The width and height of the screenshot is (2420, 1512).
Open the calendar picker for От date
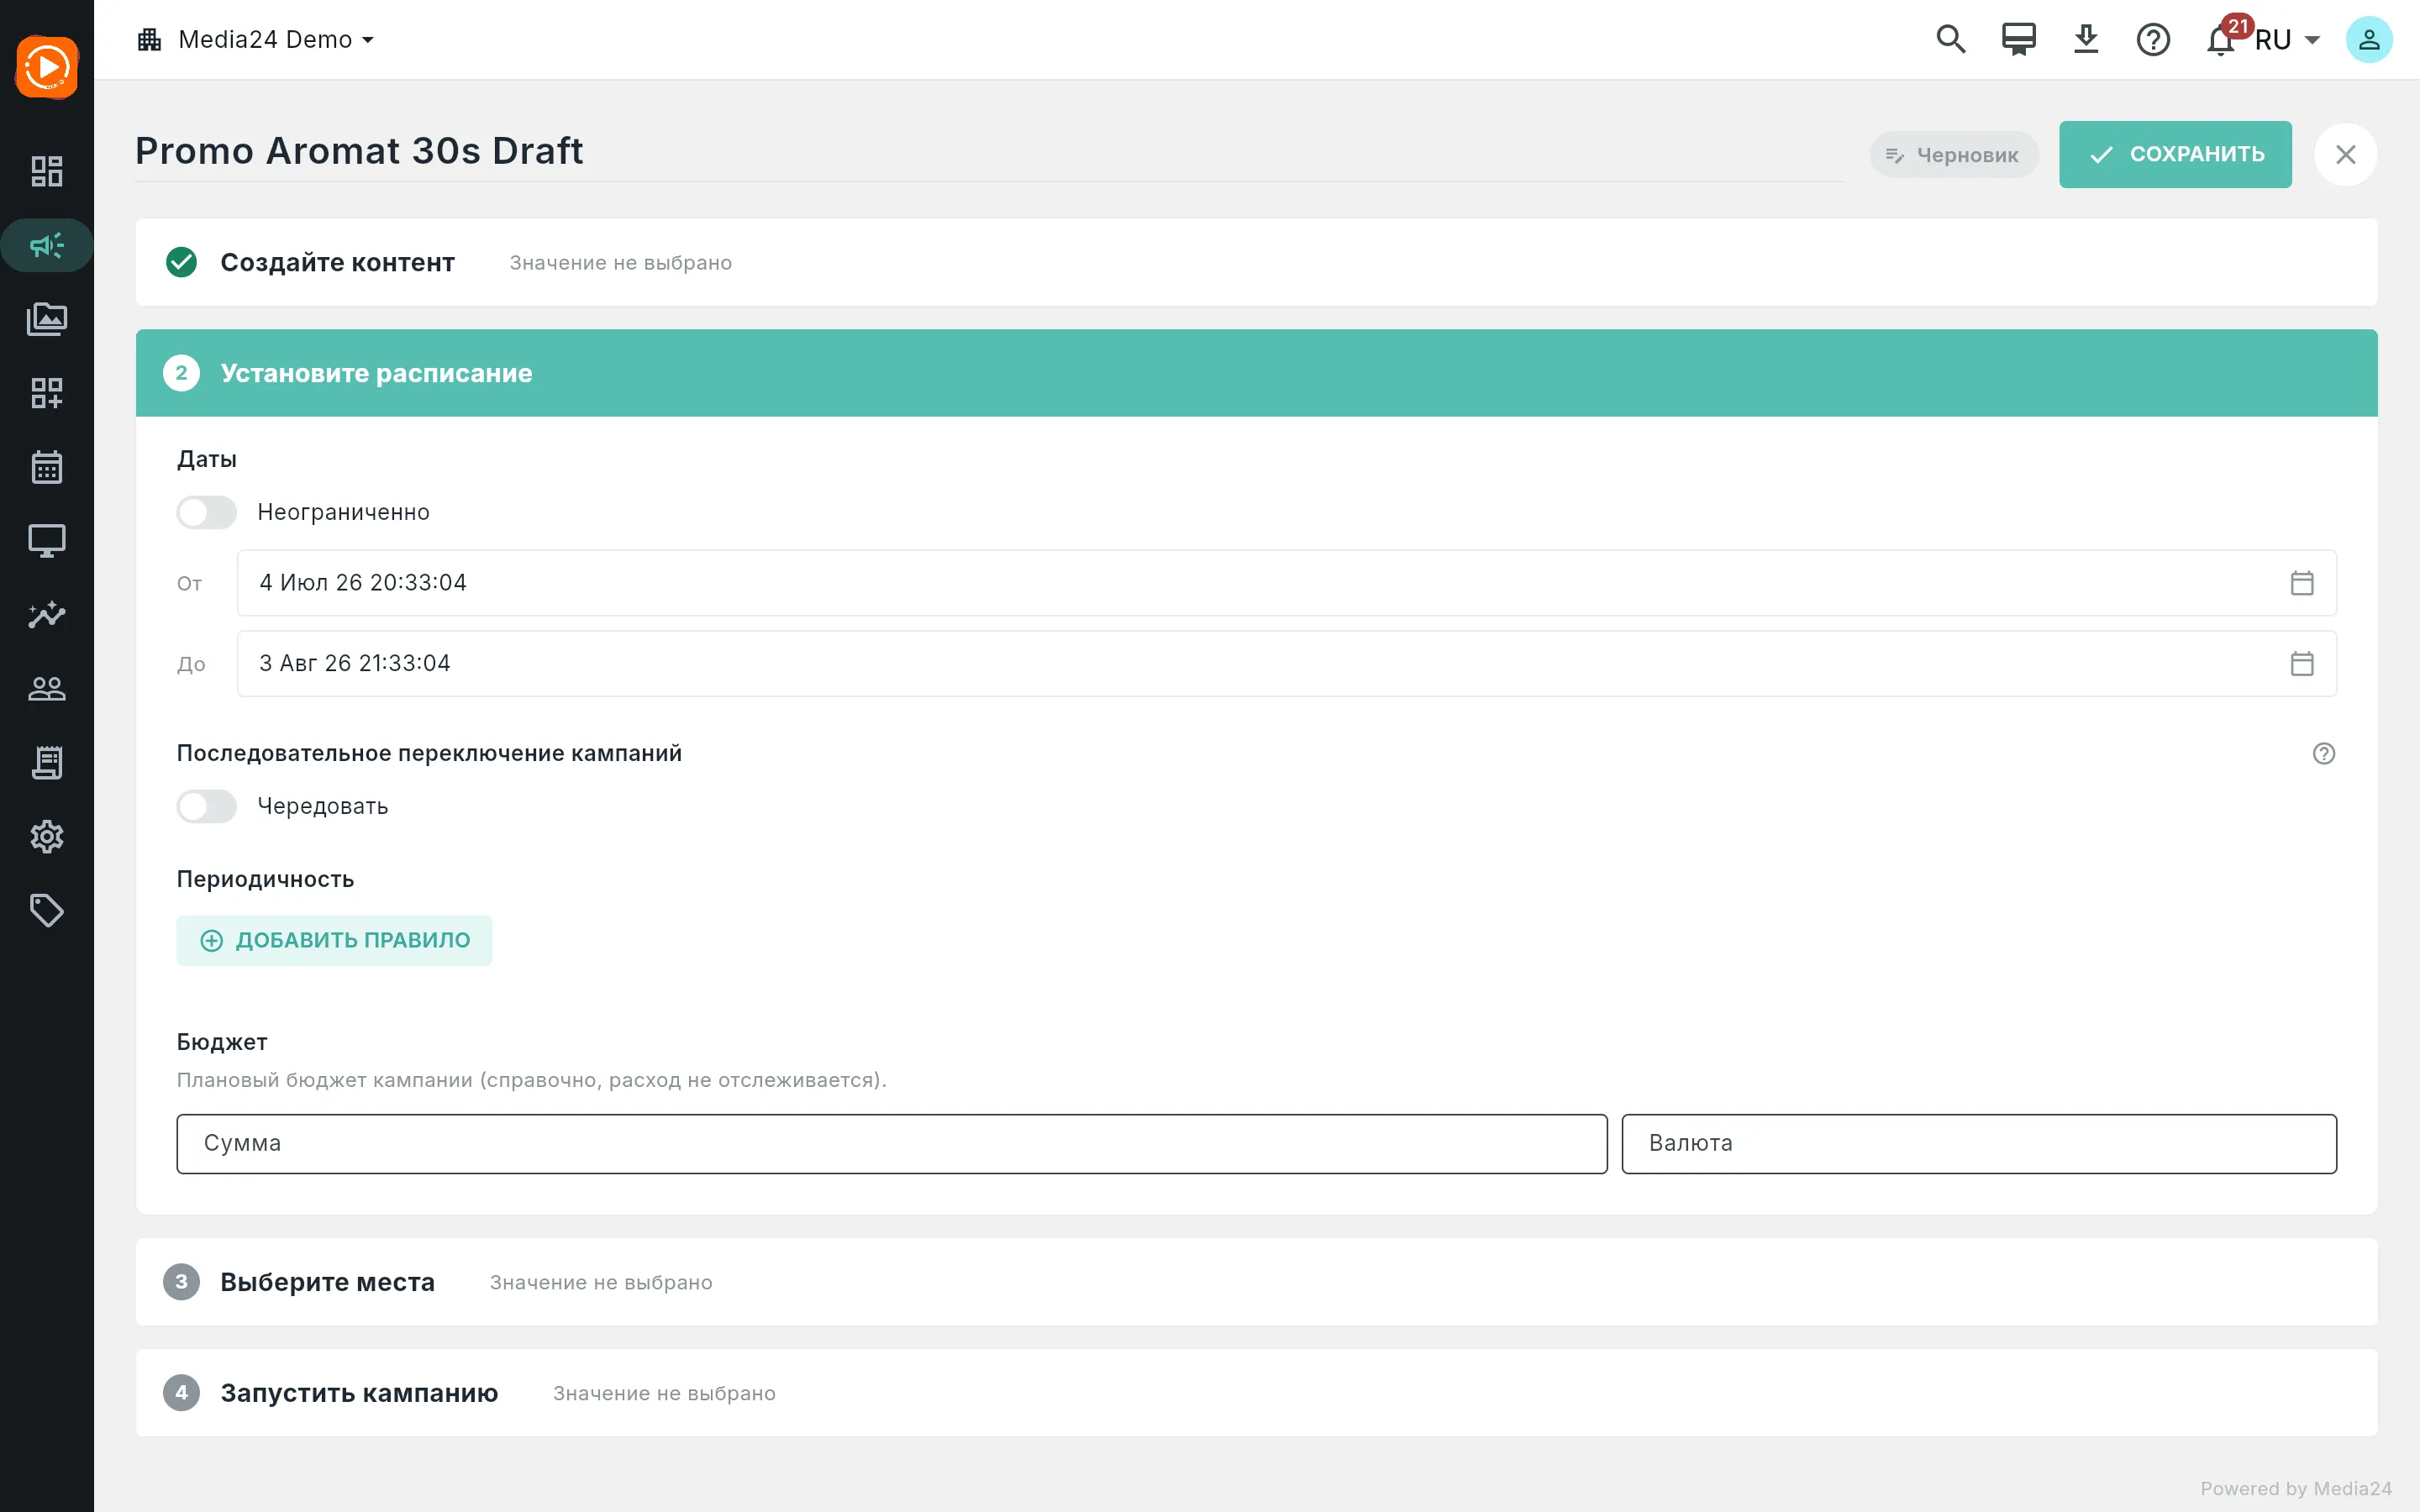click(x=2302, y=583)
